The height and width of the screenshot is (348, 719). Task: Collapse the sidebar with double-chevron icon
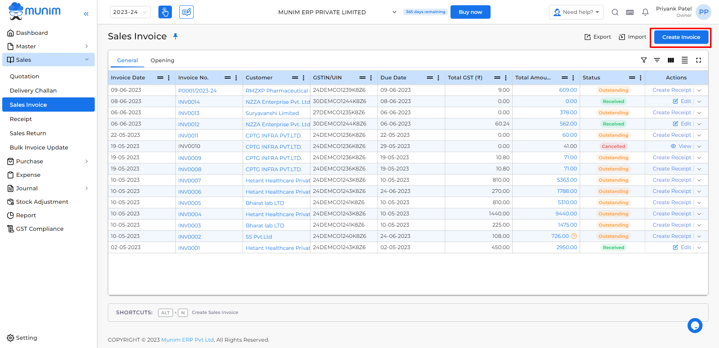point(86,14)
